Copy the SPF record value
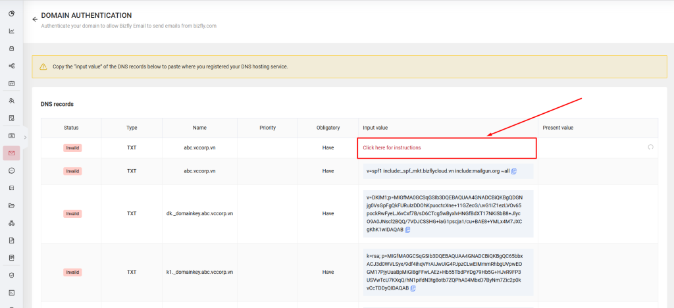 pos(514,171)
